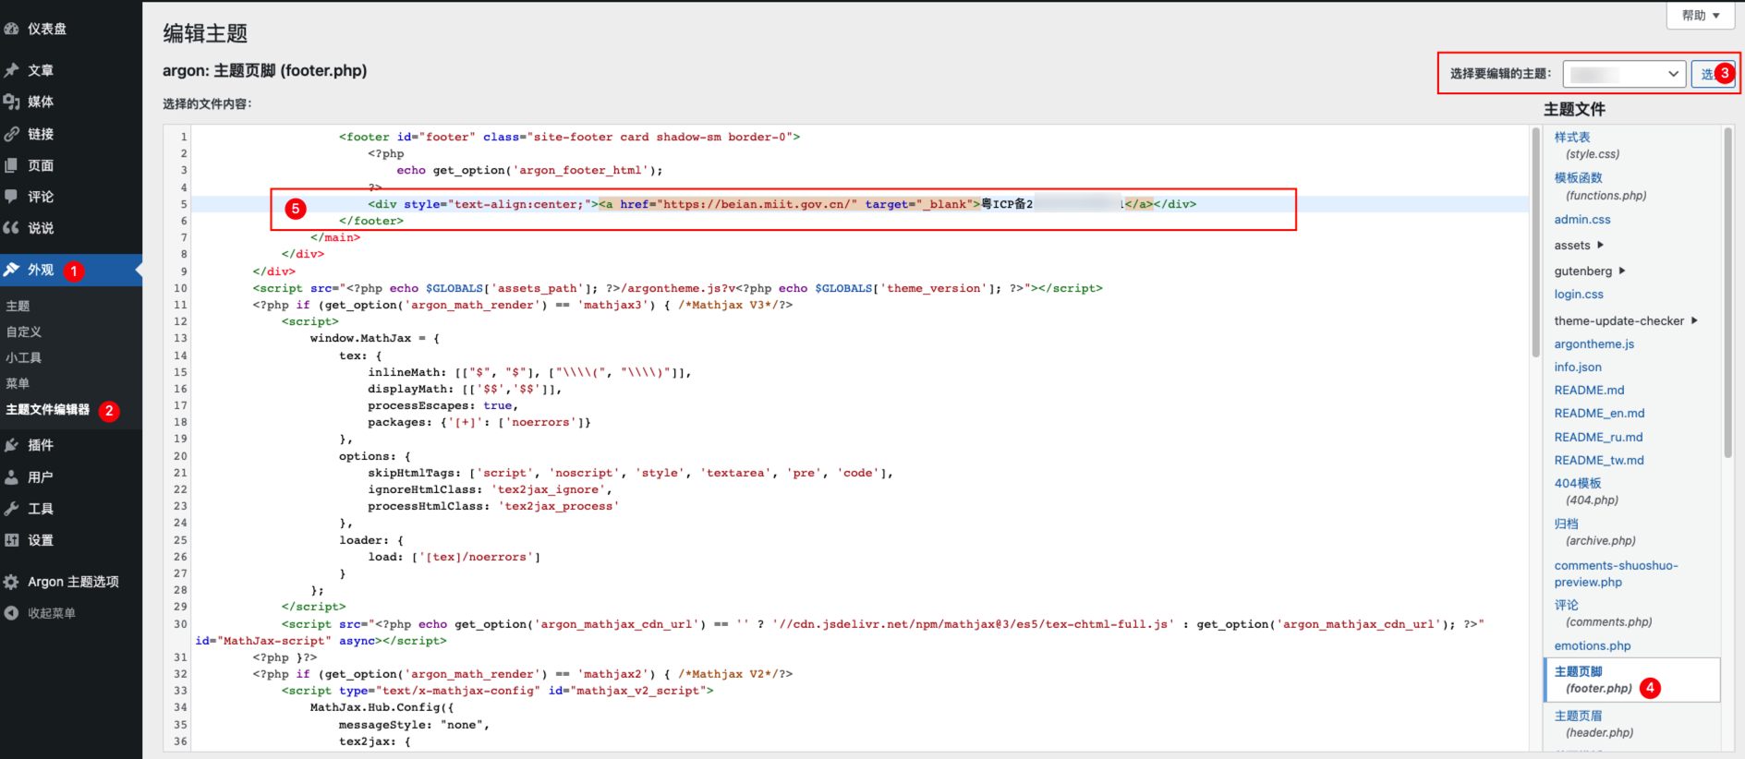Click the dashboard gauge icon

(x=11, y=30)
